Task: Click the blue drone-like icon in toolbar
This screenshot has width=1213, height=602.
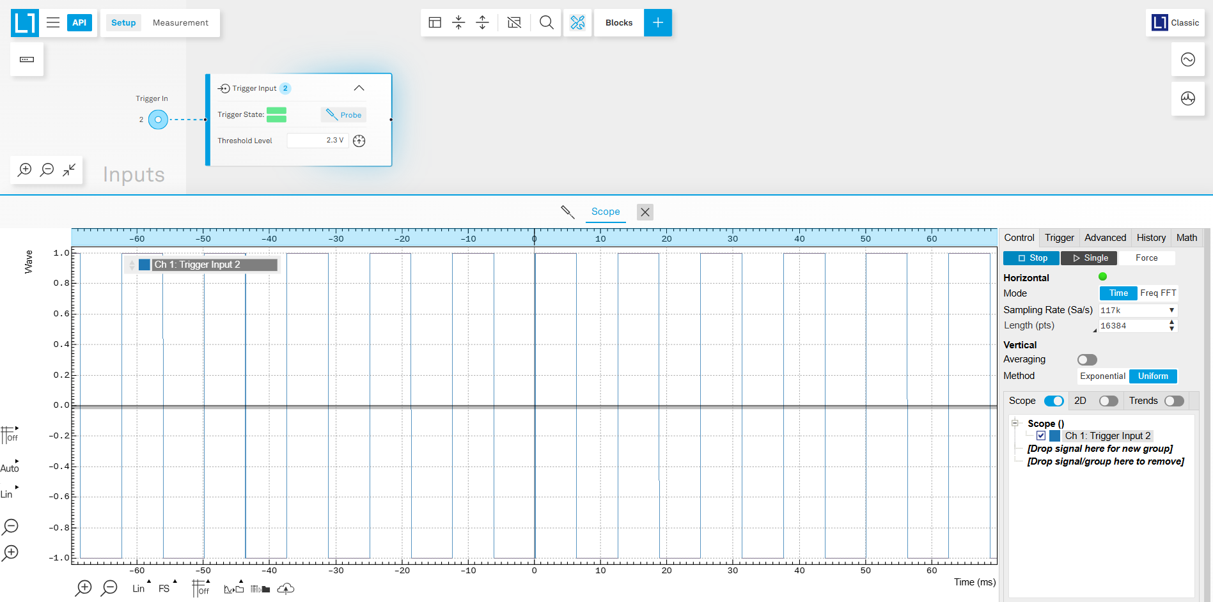Action: [577, 23]
